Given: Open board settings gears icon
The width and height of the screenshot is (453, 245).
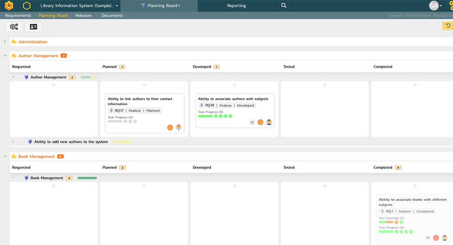Looking at the screenshot, I should pos(14,27).
